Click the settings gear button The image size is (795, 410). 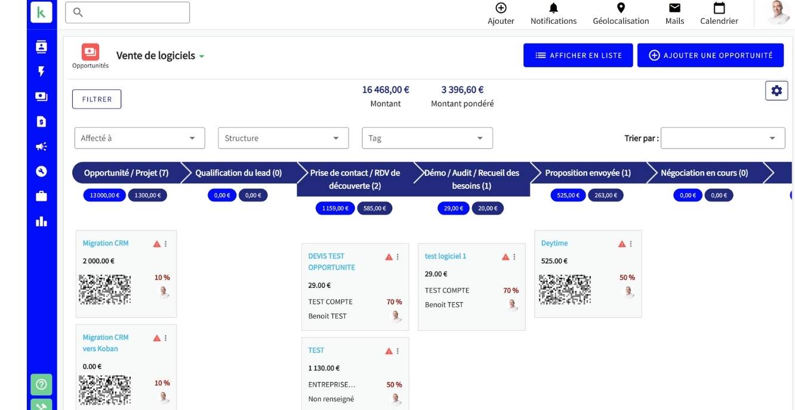point(776,91)
